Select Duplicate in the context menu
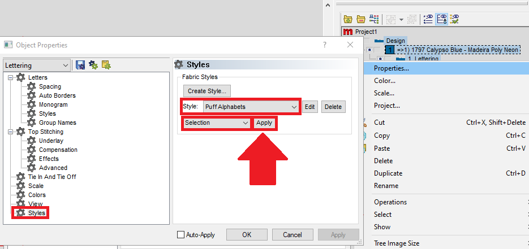 [388, 173]
